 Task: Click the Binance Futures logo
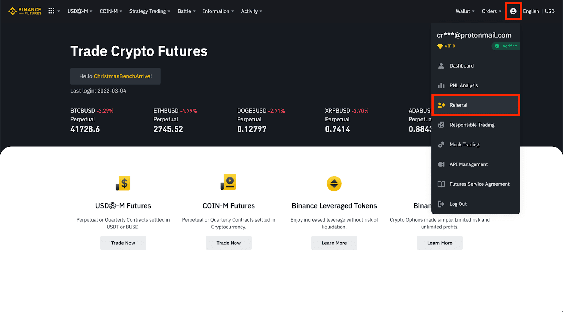coord(25,11)
